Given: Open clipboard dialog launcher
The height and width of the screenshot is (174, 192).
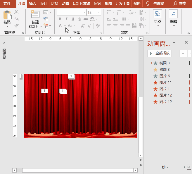Looking at the screenshot, I should 23,33.
